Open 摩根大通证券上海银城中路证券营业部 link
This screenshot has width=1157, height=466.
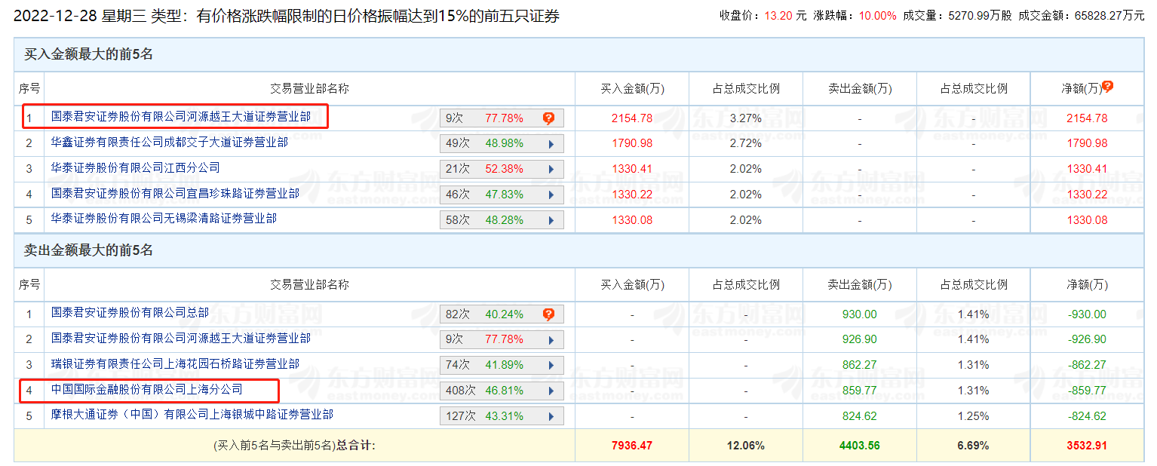click(192, 415)
